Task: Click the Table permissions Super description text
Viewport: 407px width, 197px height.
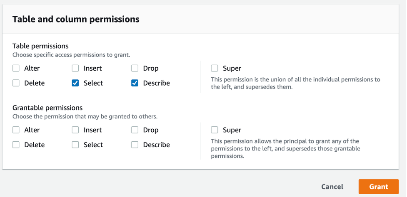Action: [295, 83]
